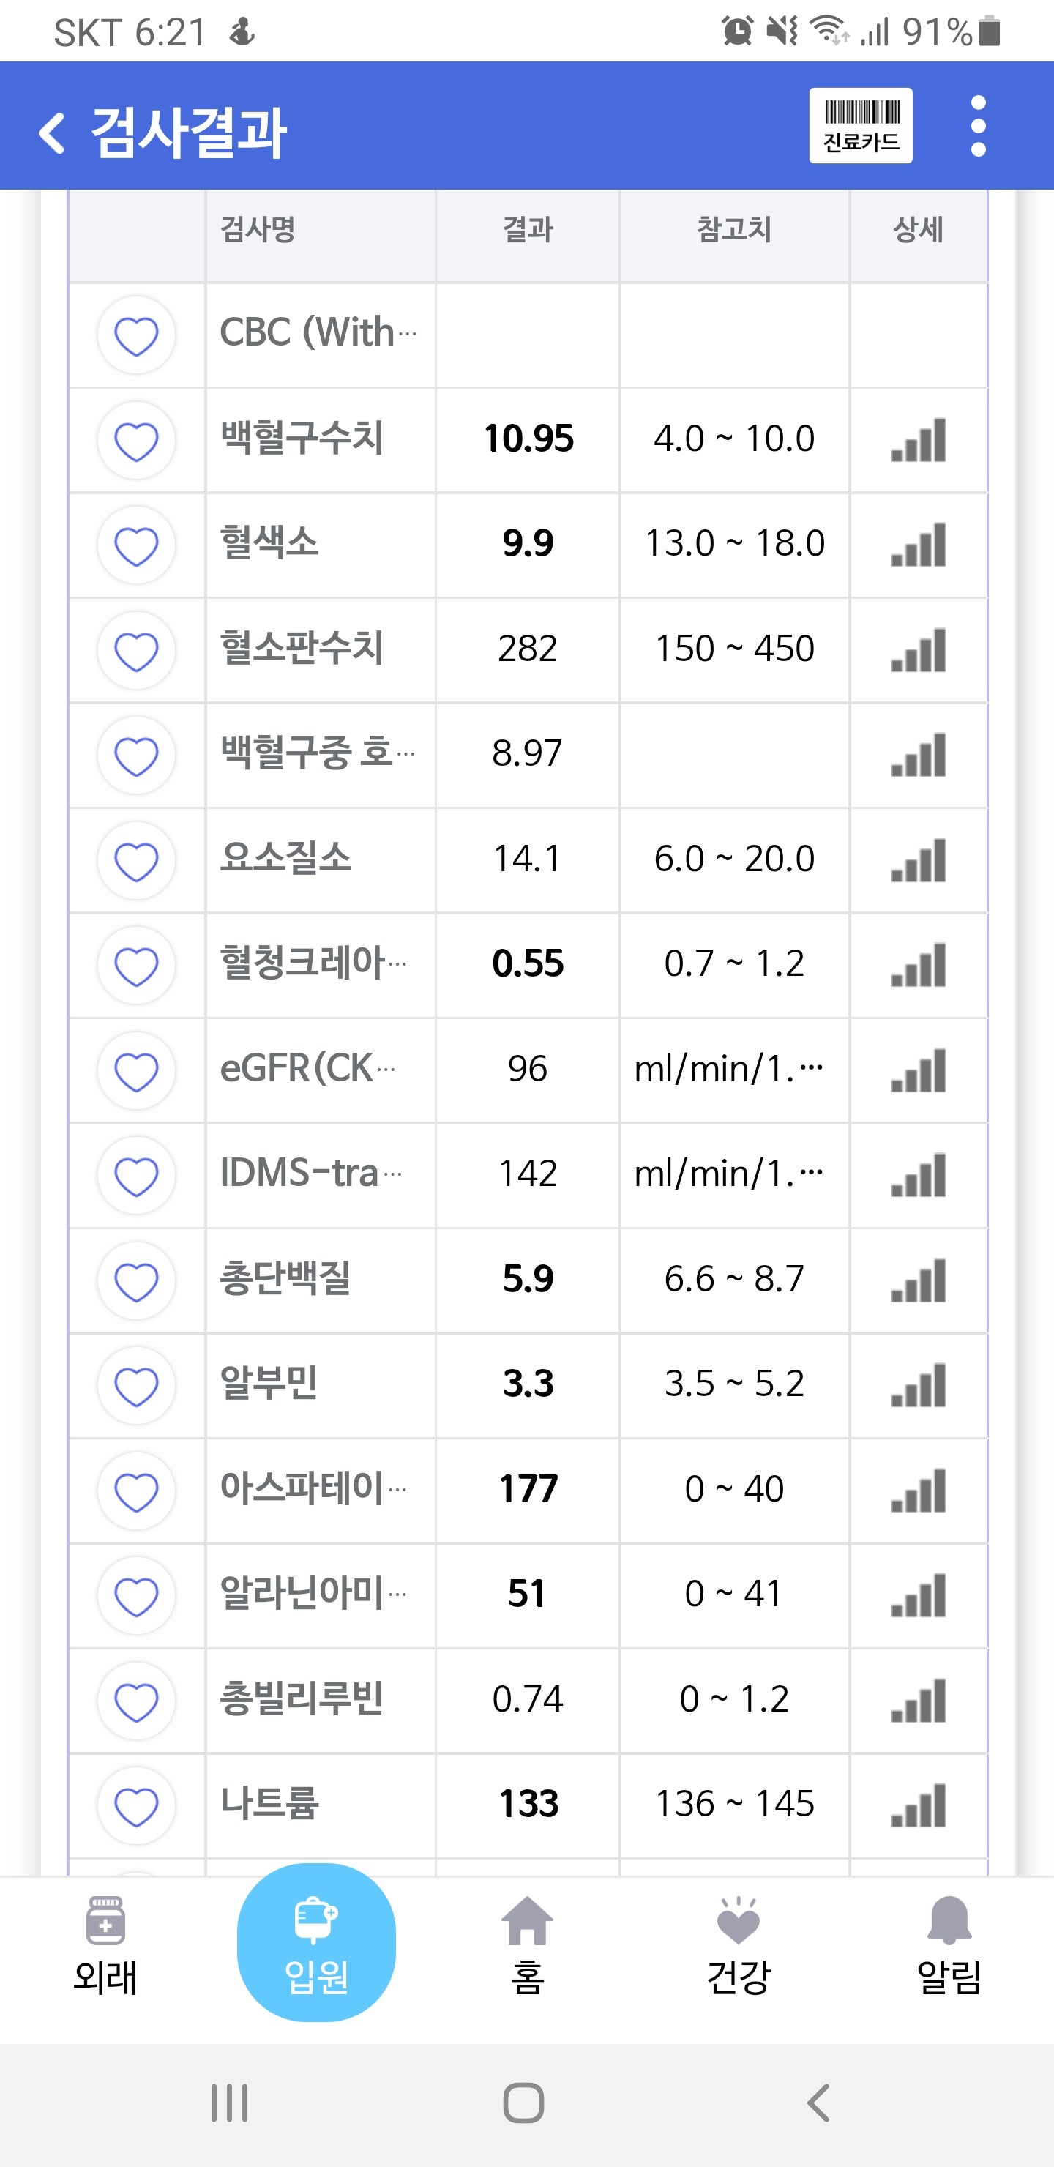Show trend chart for 총단백질
This screenshot has width=1054, height=2167.
(918, 1280)
